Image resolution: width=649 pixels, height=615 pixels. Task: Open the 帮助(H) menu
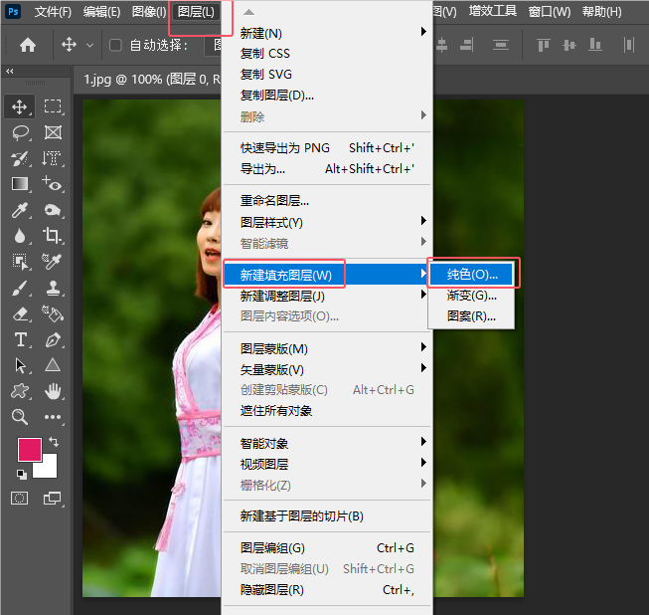(602, 12)
